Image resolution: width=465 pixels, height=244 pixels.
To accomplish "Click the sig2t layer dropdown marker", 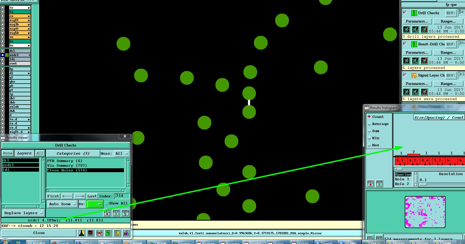I will 29,20.
